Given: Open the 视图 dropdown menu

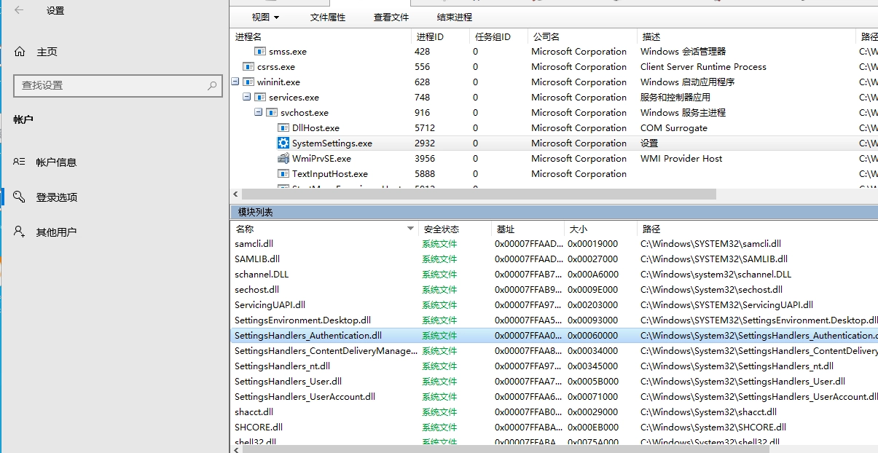Looking at the screenshot, I should (x=265, y=17).
